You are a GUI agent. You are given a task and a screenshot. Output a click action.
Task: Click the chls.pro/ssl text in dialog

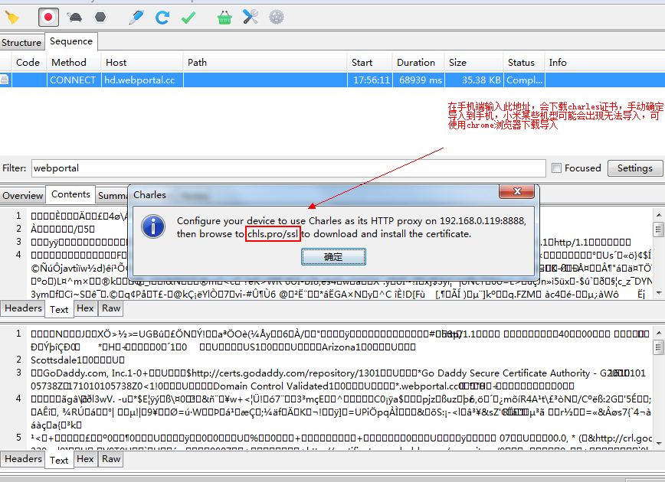tap(273, 234)
